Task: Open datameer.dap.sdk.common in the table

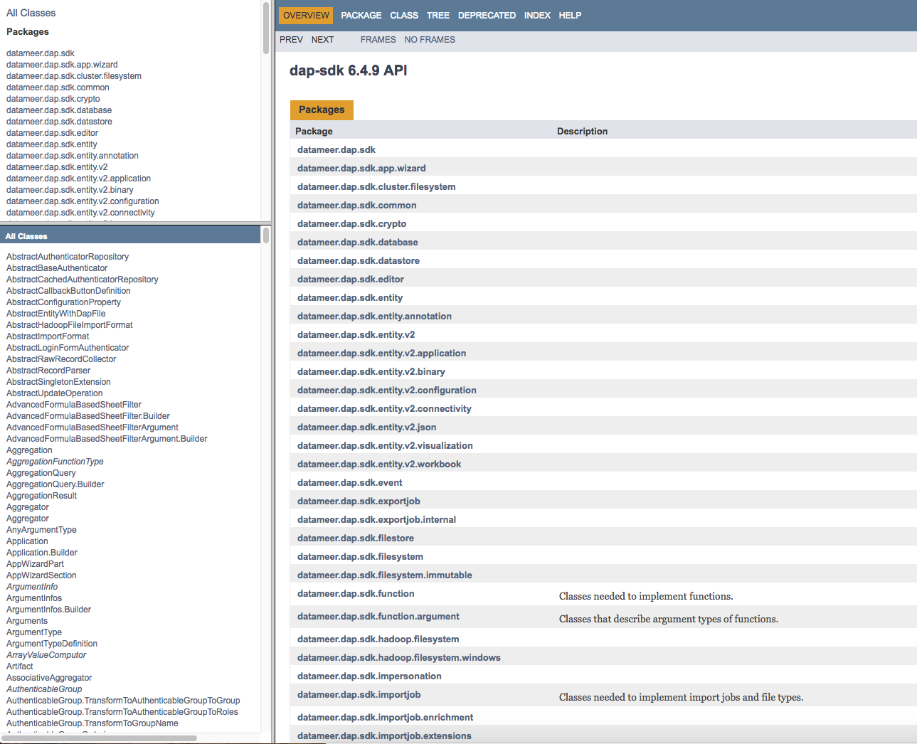Action: pyautogui.click(x=357, y=206)
